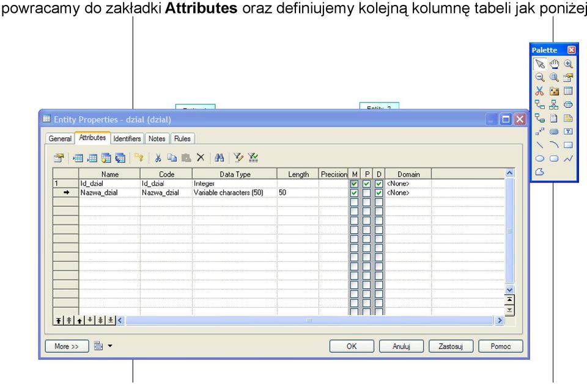The height and width of the screenshot is (384, 587).
Task: Click the OK button
Action: (x=352, y=346)
